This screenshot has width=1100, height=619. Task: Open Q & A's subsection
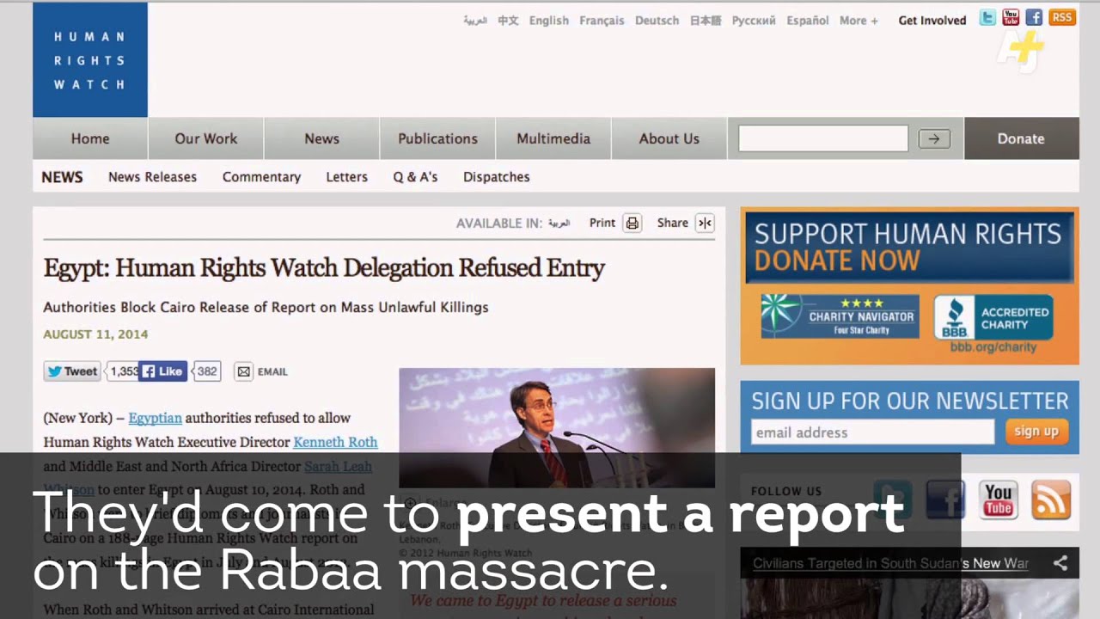tap(415, 177)
